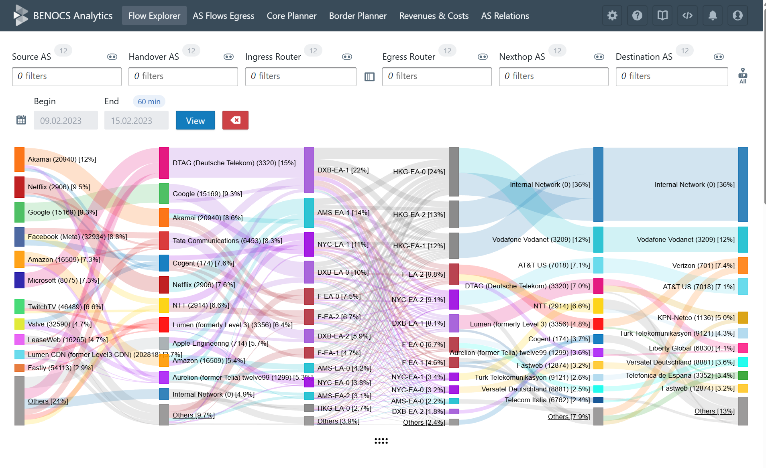Toggle Egress Router visibility eye icon

[483, 57]
